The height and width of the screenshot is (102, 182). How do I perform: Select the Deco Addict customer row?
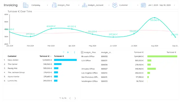click(40, 60)
